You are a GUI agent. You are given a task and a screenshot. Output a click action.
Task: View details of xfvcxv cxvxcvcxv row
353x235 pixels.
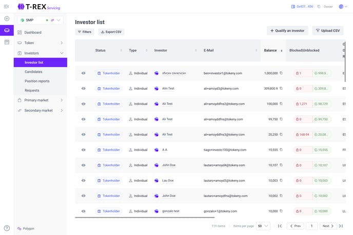click(83, 73)
